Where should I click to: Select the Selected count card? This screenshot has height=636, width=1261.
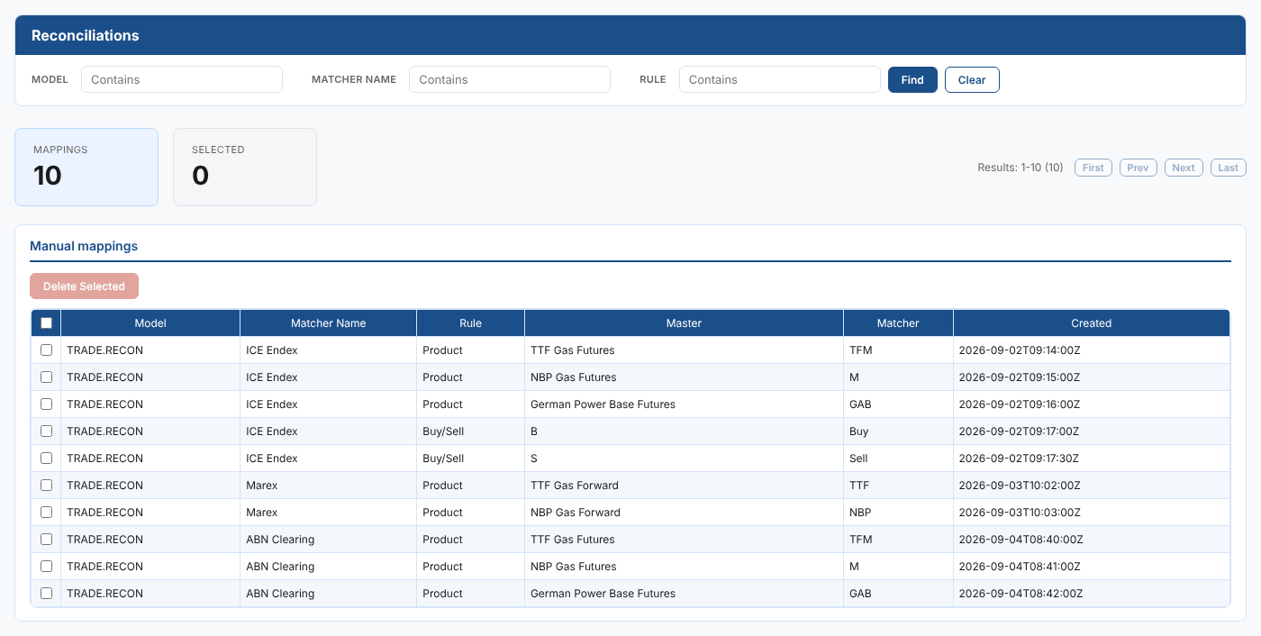245,167
